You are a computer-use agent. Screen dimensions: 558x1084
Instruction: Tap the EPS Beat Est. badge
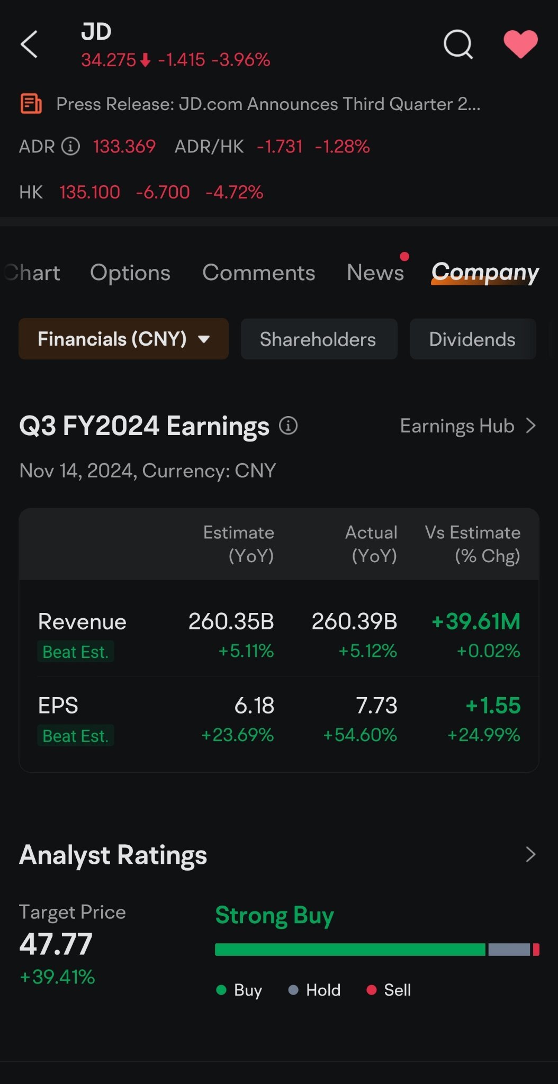(x=76, y=736)
